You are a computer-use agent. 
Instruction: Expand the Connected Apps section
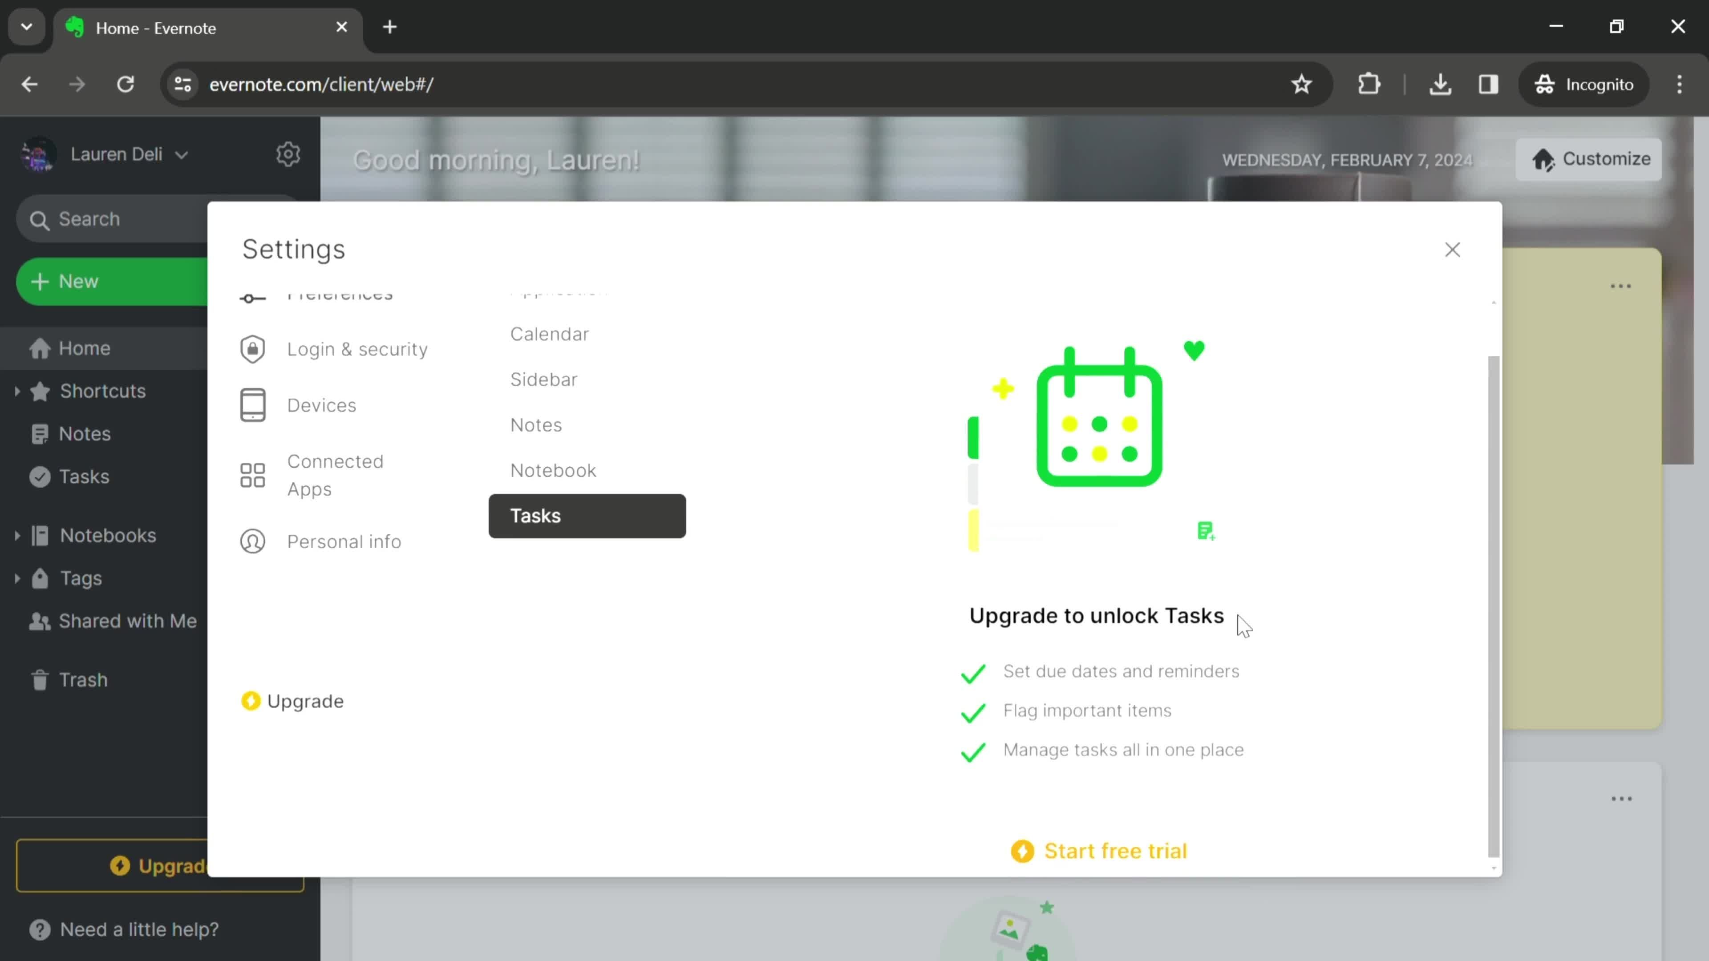coord(336,474)
